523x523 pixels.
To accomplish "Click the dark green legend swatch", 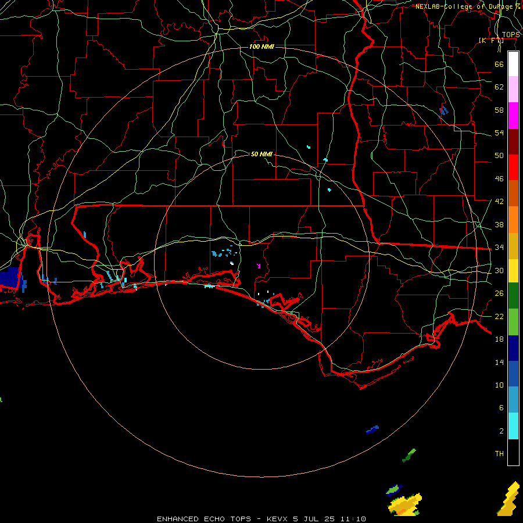I will click(x=513, y=296).
